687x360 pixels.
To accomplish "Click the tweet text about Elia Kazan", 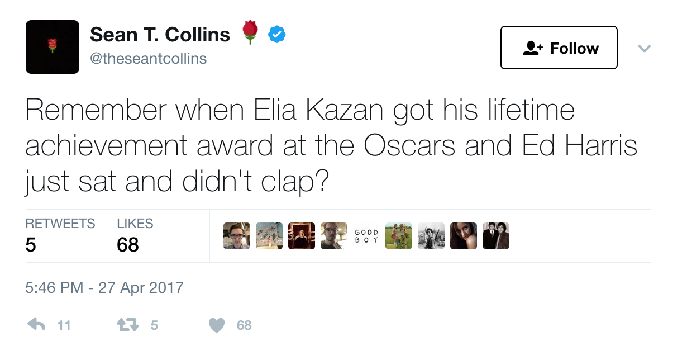I will click(x=332, y=145).
